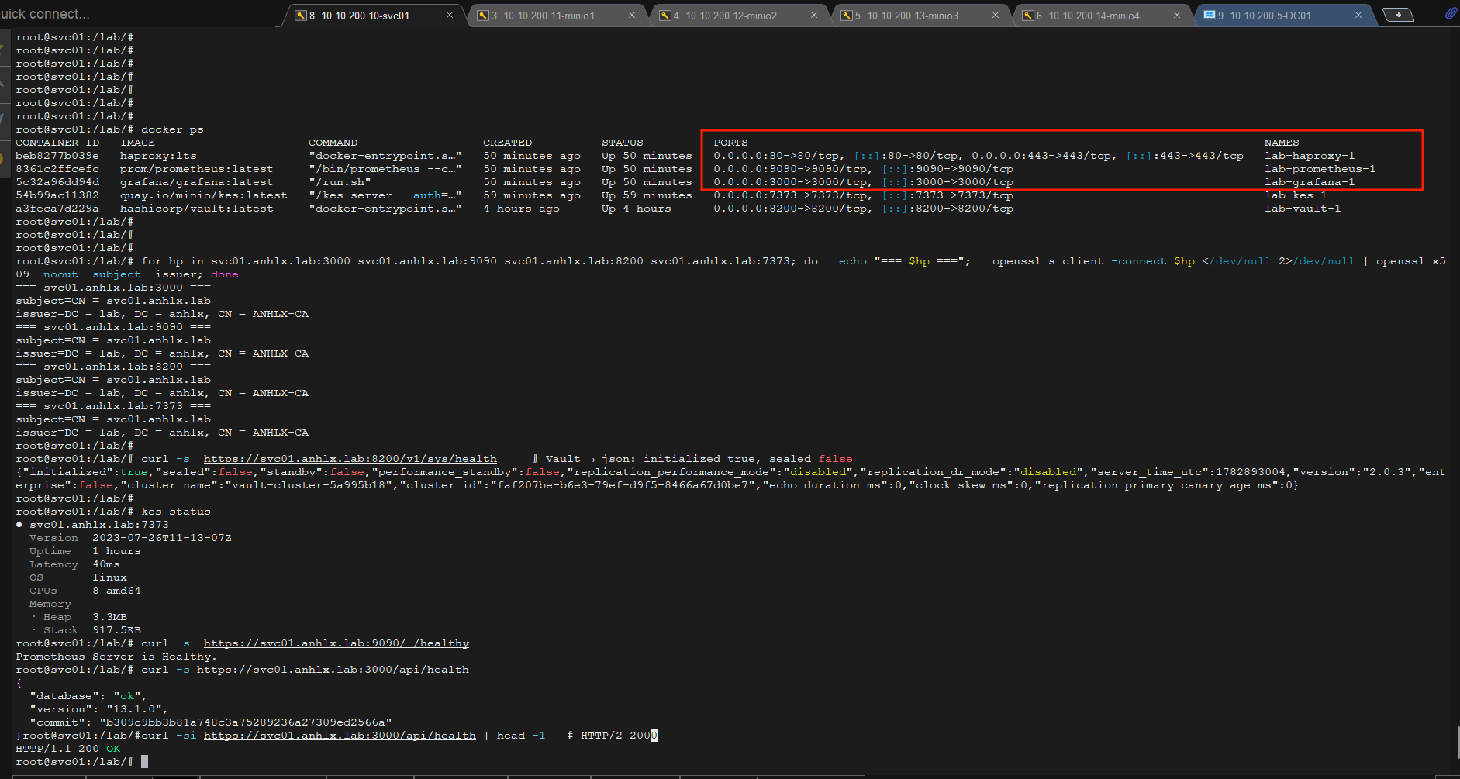Screen dimensions: 1460x779
Task: Click the "=== svc01.anhlx.lab:9090 ===" output line
Action: pos(113,327)
